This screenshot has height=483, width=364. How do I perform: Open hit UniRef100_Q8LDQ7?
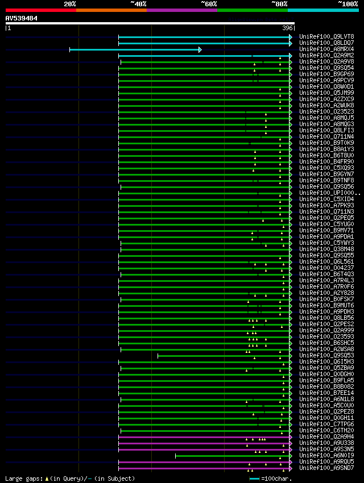326,43
